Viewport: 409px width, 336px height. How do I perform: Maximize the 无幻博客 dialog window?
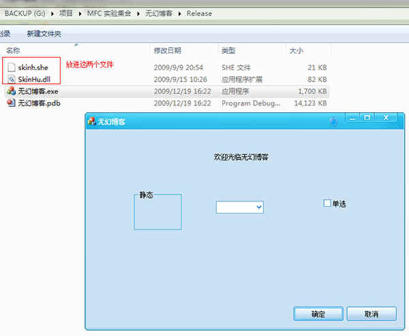pyautogui.click(x=367, y=118)
